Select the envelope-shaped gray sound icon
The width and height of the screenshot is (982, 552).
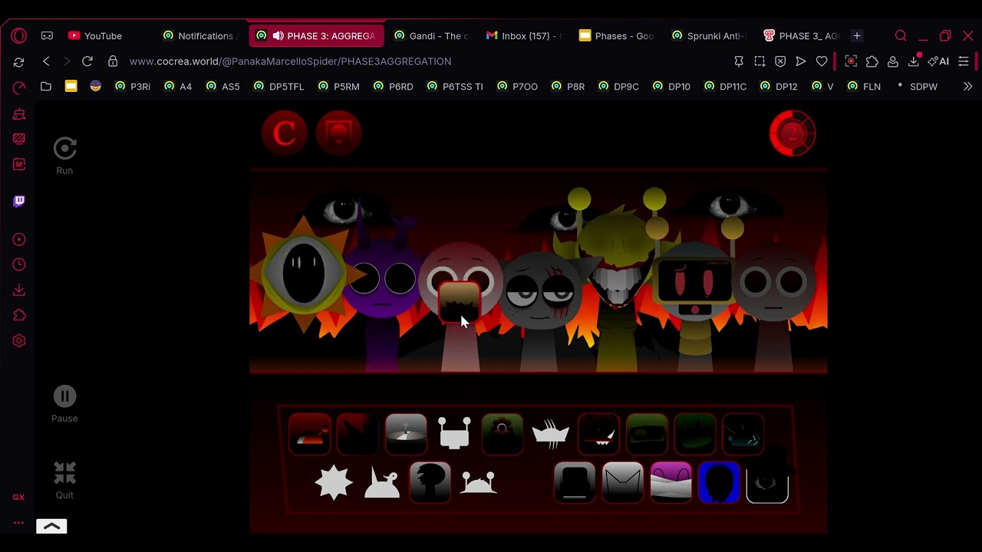click(623, 483)
